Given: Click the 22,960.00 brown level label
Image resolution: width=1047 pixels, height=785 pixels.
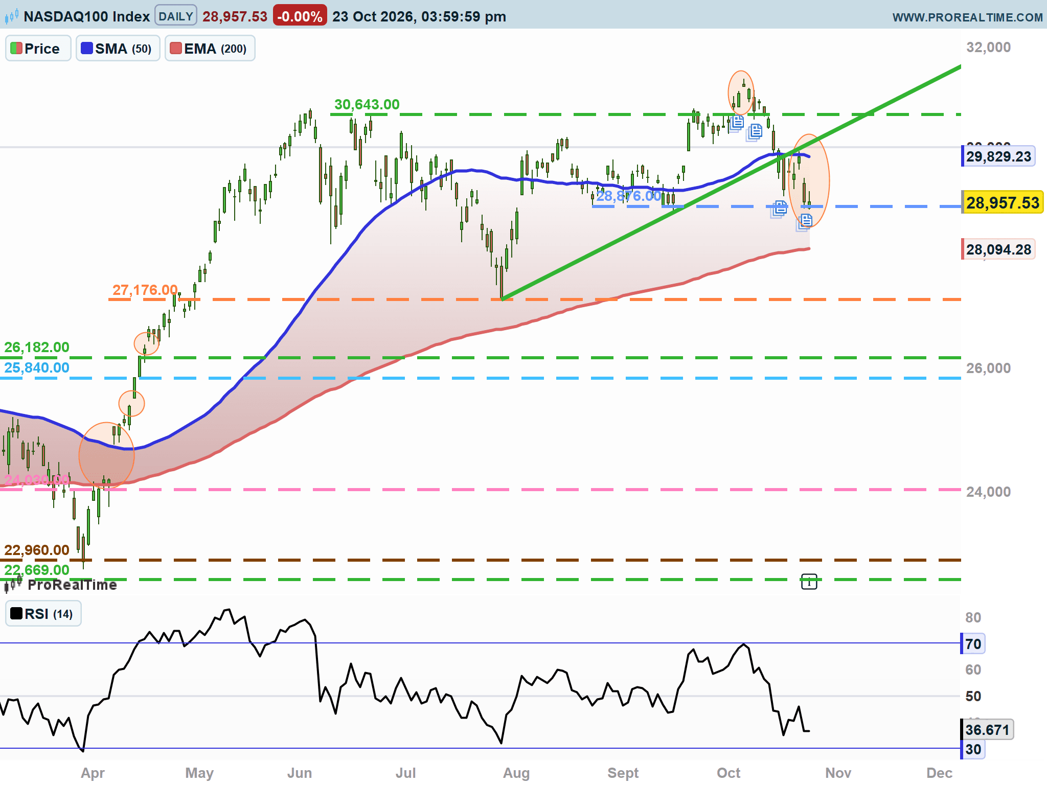Looking at the screenshot, I should [x=37, y=550].
